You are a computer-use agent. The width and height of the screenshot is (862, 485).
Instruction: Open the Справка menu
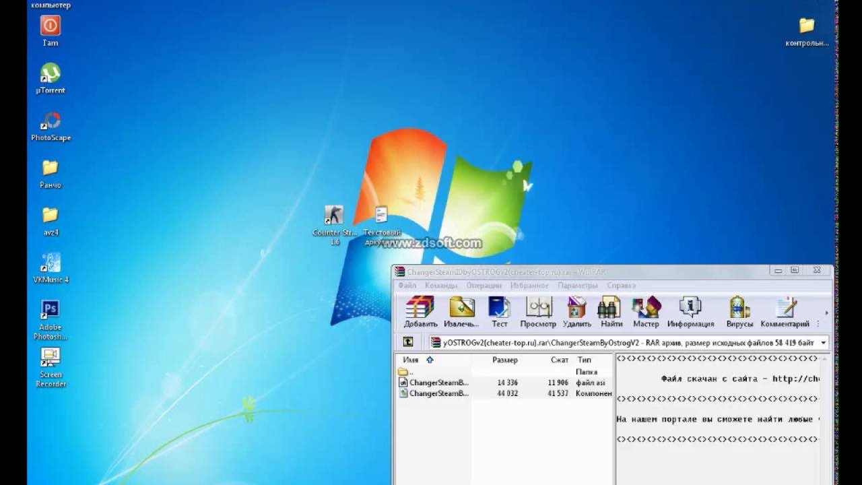[x=621, y=286]
